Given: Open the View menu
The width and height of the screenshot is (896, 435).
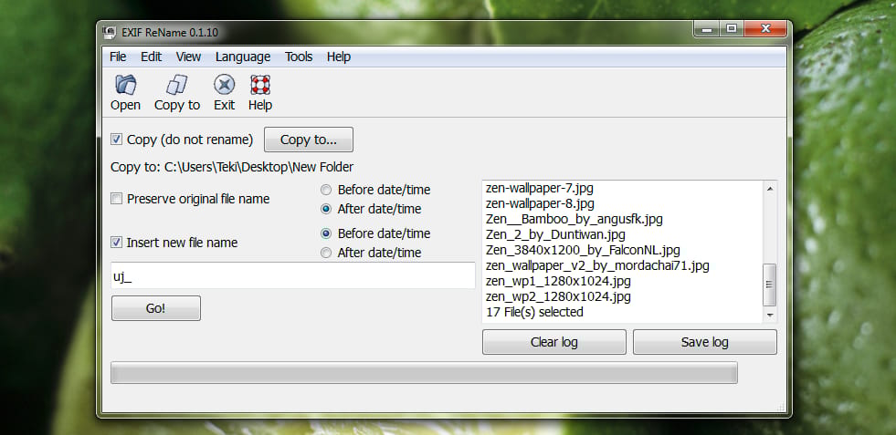Looking at the screenshot, I should point(188,57).
